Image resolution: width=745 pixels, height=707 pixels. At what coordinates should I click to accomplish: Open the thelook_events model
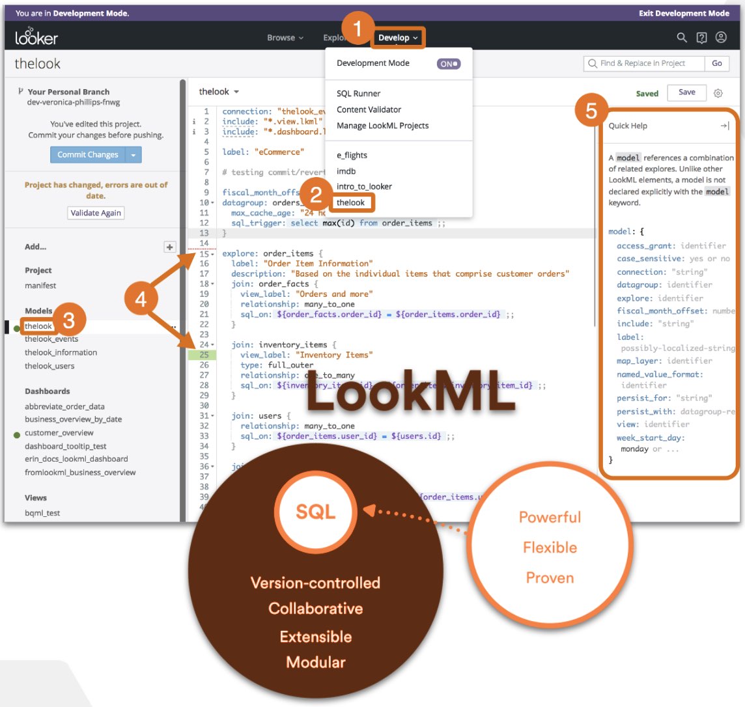click(51, 339)
